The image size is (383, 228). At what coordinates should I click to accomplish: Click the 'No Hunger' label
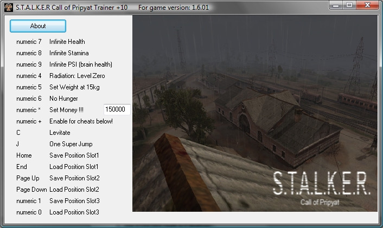click(x=63, y=99)
